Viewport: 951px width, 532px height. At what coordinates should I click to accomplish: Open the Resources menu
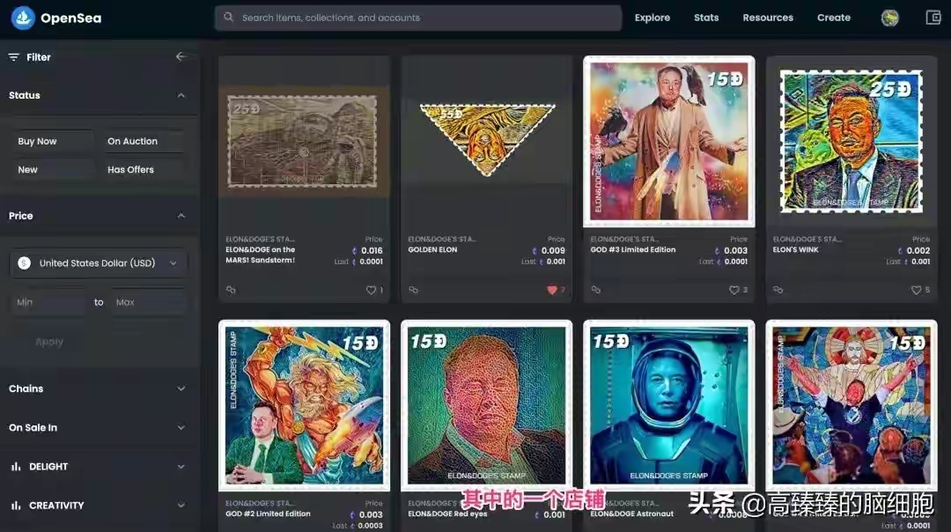click(x=768, y=18)
